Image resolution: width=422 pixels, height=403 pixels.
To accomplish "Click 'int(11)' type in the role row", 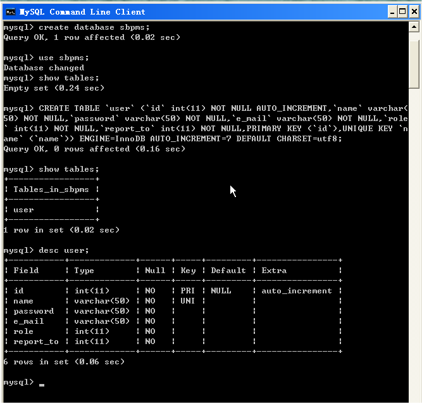I will click(92, 331).
